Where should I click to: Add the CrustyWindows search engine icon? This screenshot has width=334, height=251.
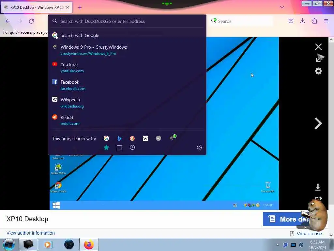(x=173, y=138)
